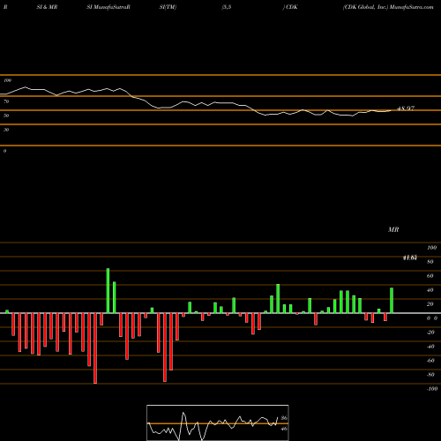Click the MR axis label 60
Image resolution: width=441 pixels, height=441 pixels.
point(430,276)
